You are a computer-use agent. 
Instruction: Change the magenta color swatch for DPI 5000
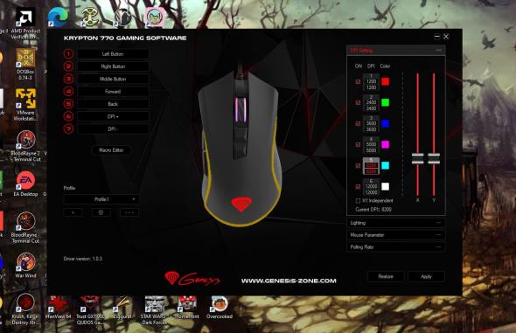pos(385,144)
